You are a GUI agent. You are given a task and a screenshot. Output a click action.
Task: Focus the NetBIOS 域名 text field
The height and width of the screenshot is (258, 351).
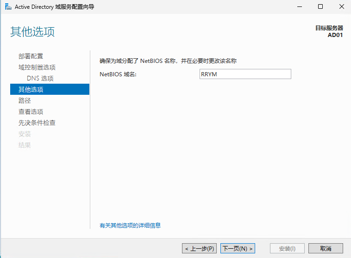tap(244, 74)
